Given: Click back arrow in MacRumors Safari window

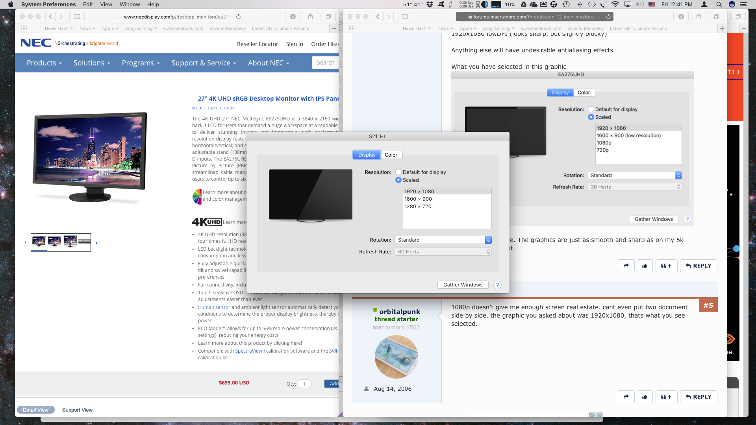Looking at the screenshot, I should pyautogui.click(x=378, y=17).
